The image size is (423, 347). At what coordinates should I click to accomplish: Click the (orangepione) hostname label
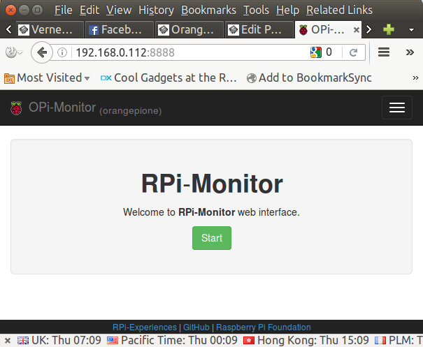point(131,111)
